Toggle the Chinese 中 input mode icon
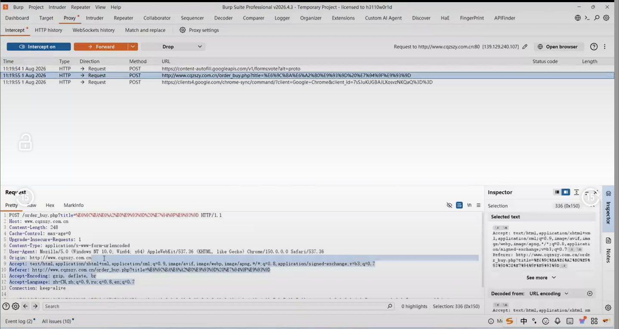The height and width of the screenshot is (329, 619). [523, 321]
